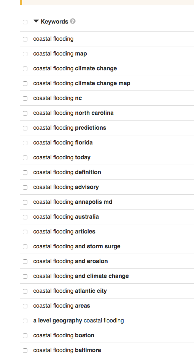Check the box for "coastal flooding"

25,39
